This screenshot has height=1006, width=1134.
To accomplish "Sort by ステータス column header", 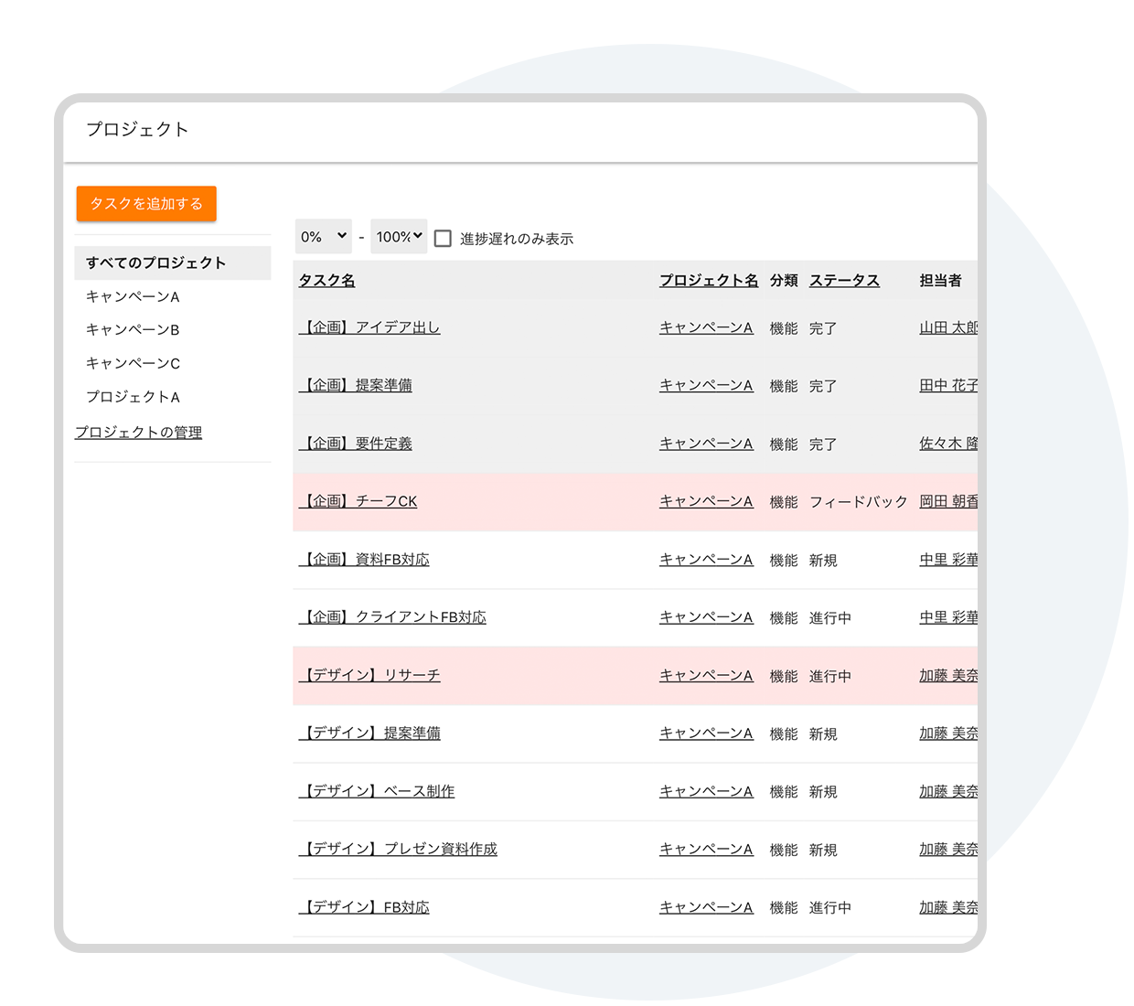I will tap(844, 281).
